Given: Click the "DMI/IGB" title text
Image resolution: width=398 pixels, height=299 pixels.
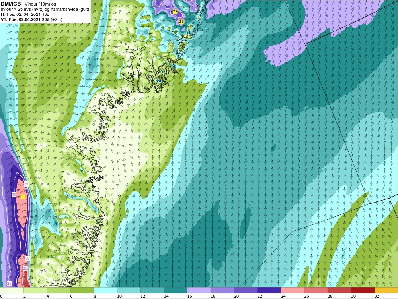Looking at the screenshot, I should (11, 4).
